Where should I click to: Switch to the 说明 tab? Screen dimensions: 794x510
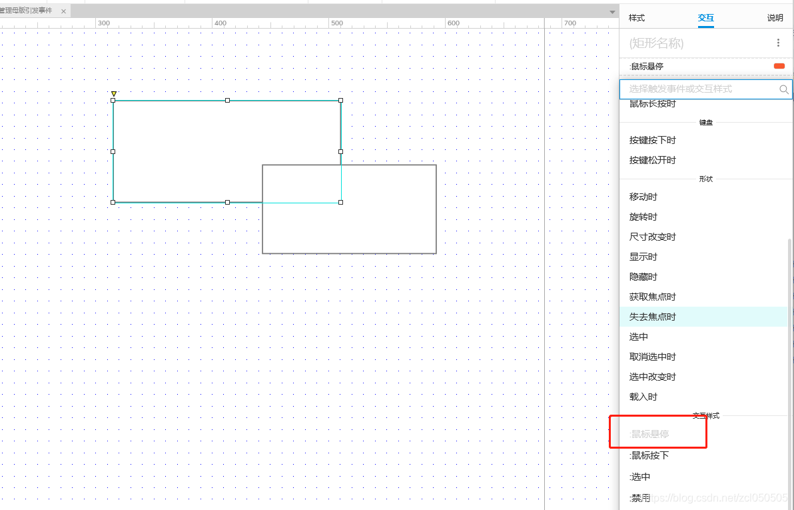coord(775,18)
